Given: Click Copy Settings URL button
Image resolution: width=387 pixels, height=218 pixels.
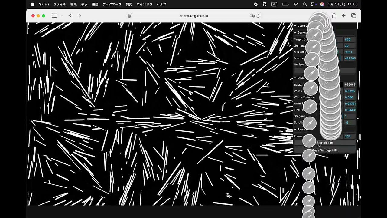Looking at the screenshot, I should [325, 150].
